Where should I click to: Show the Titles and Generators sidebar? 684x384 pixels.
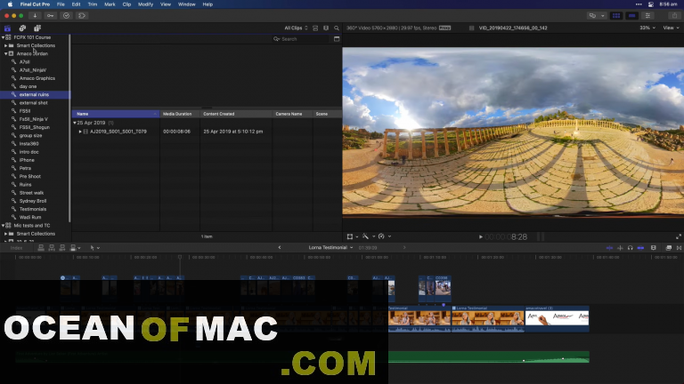coord(37,28)
